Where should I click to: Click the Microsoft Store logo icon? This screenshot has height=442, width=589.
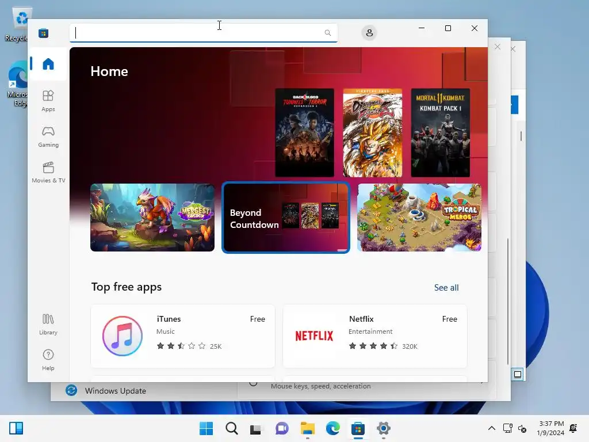[x=43, y=33]
